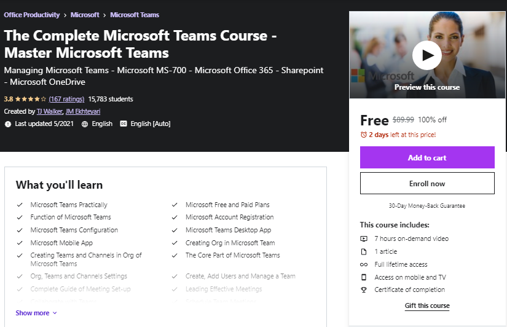Screen dimensions: 507x327
Task: View JM Ekhteyari instructor profile
Action: tap(83, 111)
